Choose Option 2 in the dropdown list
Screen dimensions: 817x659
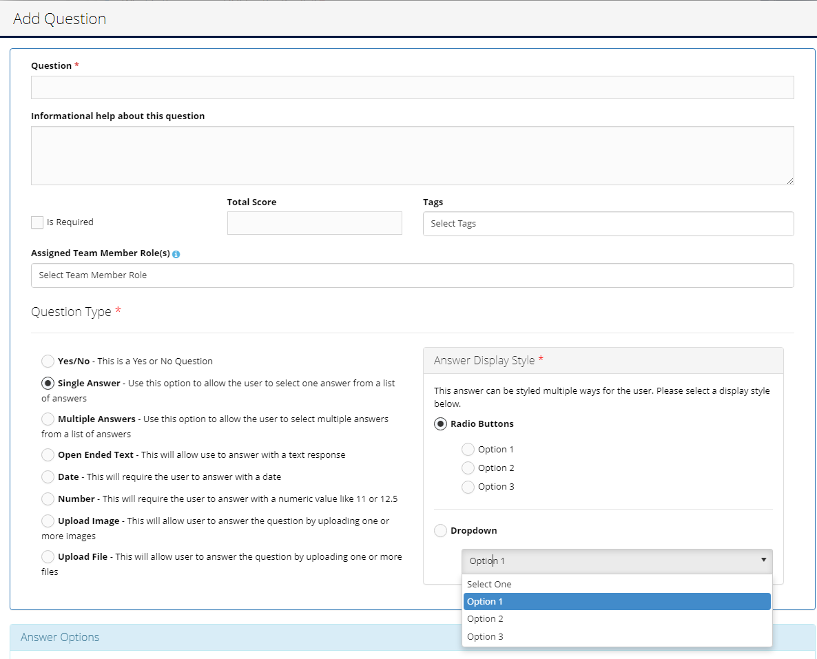pyautogui.click(x=617, y=619)
